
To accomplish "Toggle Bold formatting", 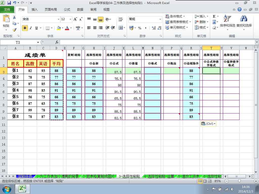I will (25, 28).
